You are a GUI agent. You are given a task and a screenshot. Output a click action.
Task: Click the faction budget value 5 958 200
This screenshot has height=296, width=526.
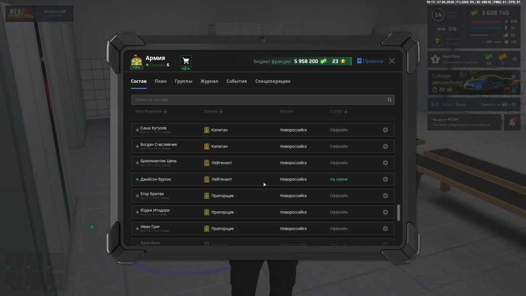306,61
